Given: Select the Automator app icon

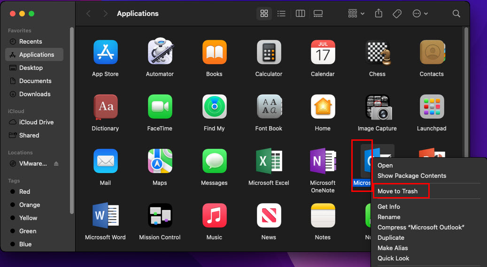Looking at the screenshot, I should click(160, 52).
